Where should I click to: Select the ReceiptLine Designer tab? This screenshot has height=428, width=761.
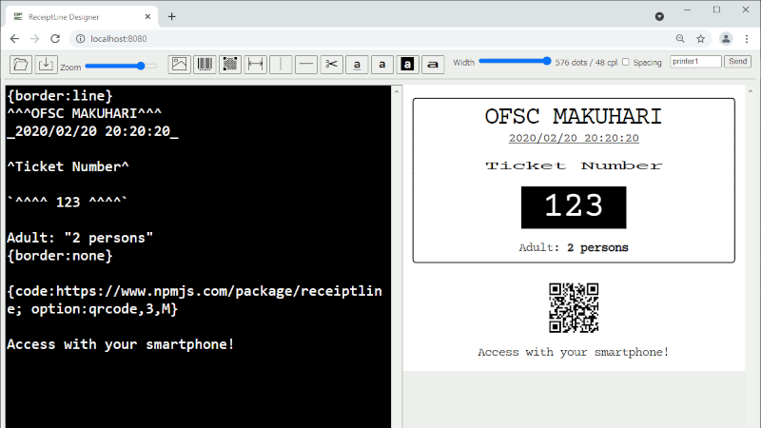click(x=82, y=16)
